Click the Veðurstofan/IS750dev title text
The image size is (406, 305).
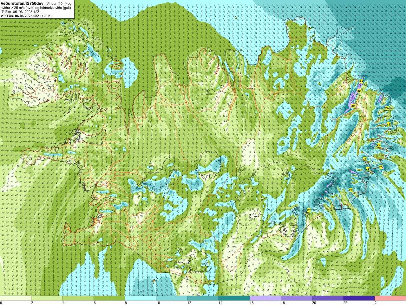click(22, 3)
